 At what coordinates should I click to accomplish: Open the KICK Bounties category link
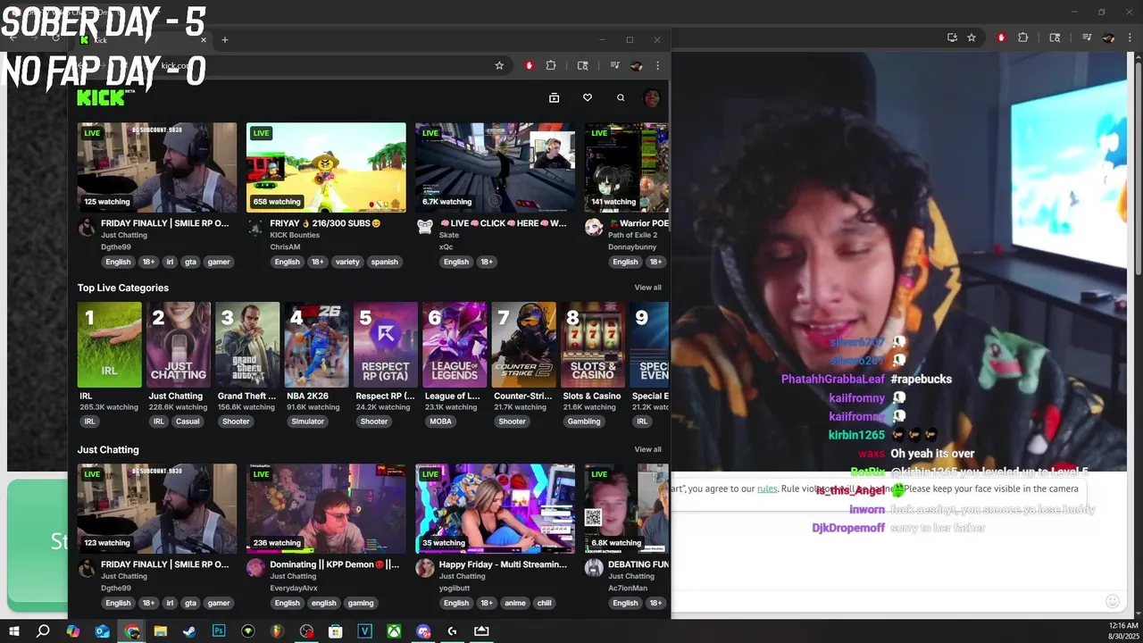(295, 235)
